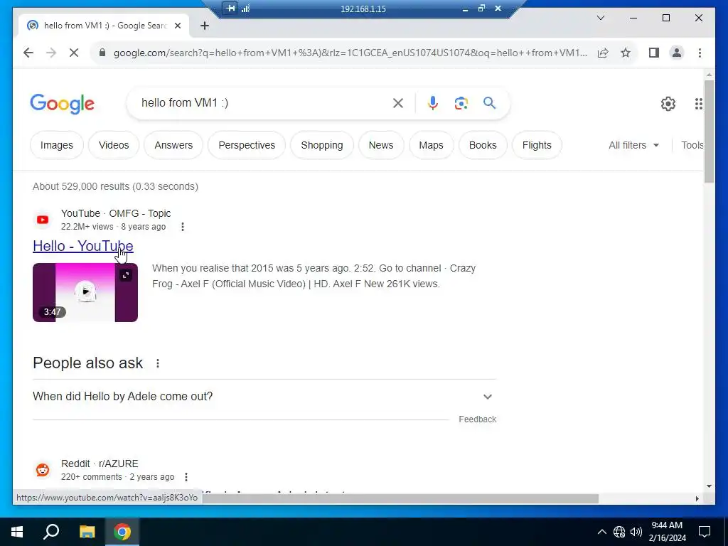Screen dimensions: 728x546
Task: Open the 'Hello - YouTube' result link
Action: point(83,246)
